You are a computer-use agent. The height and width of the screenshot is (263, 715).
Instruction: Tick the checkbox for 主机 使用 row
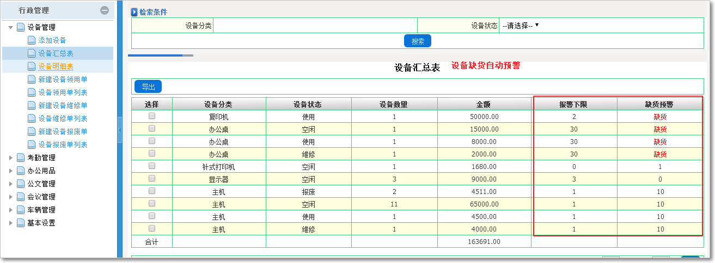[152, 216]
